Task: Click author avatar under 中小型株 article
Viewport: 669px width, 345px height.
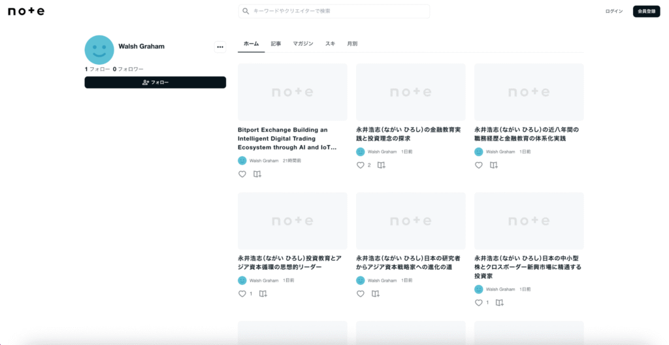Action: [479, 289]
